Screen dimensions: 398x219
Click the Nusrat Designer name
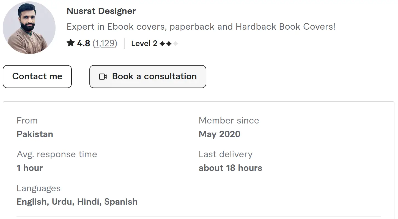click(101, 11)
